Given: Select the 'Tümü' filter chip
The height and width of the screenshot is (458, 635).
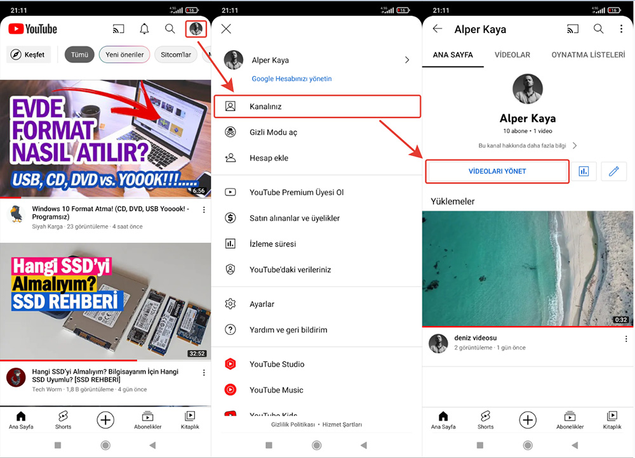Looking at the screenshot, I should [79, 55].
